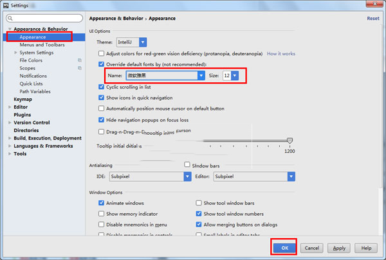This screenshot has height=260, width=386.
Task: Toggle red-green vision deficiency adjustment
Action: (x=101, y=53)
